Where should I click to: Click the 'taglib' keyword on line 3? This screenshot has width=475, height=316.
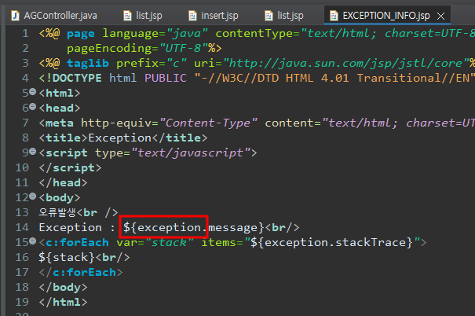(x=88, y=64)
